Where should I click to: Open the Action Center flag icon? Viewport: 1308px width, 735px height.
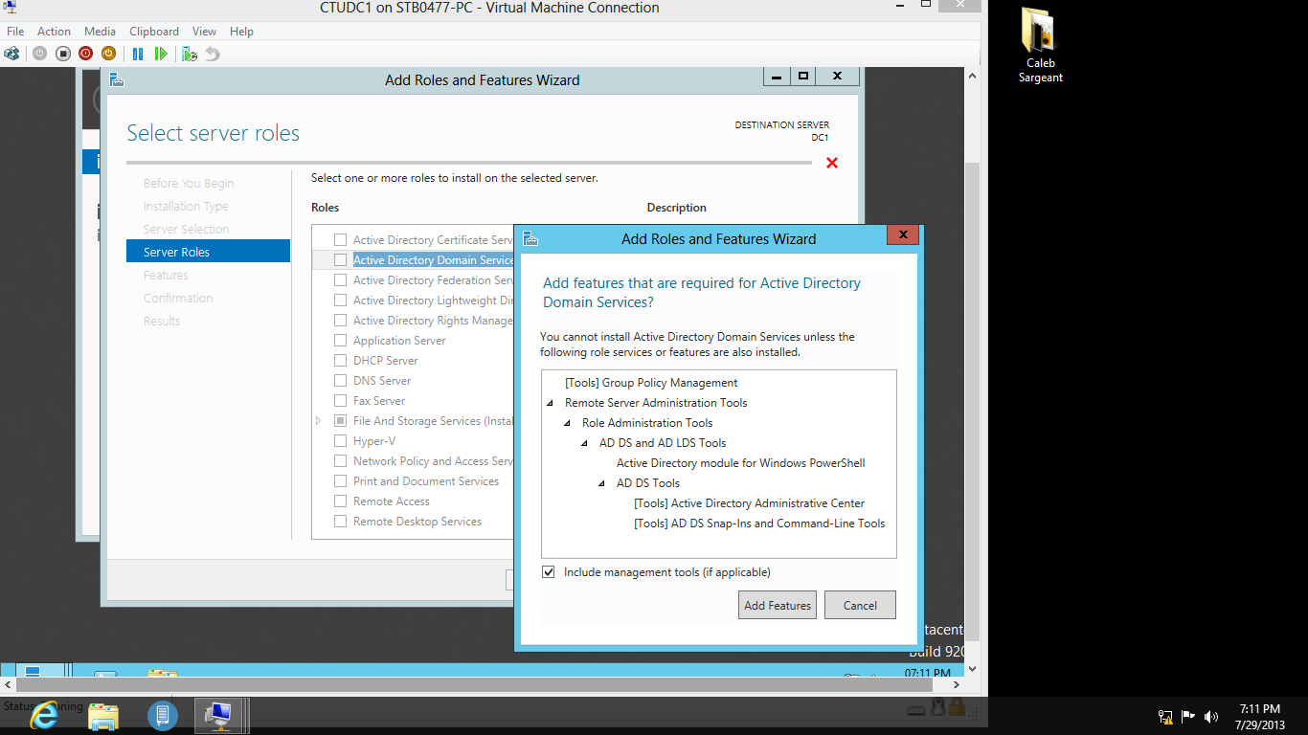point(1188,716)
